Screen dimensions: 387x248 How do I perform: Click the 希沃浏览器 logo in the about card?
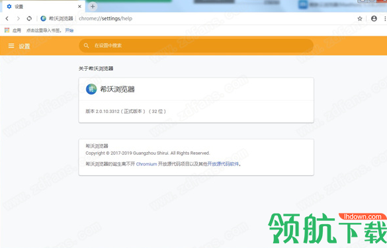[x=91, y=89]
